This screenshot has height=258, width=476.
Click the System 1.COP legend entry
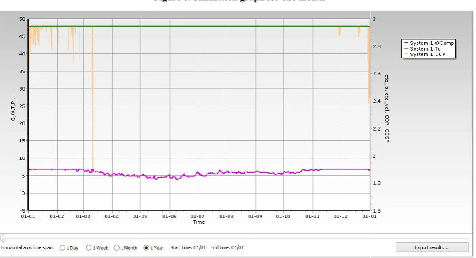(424, 54)
